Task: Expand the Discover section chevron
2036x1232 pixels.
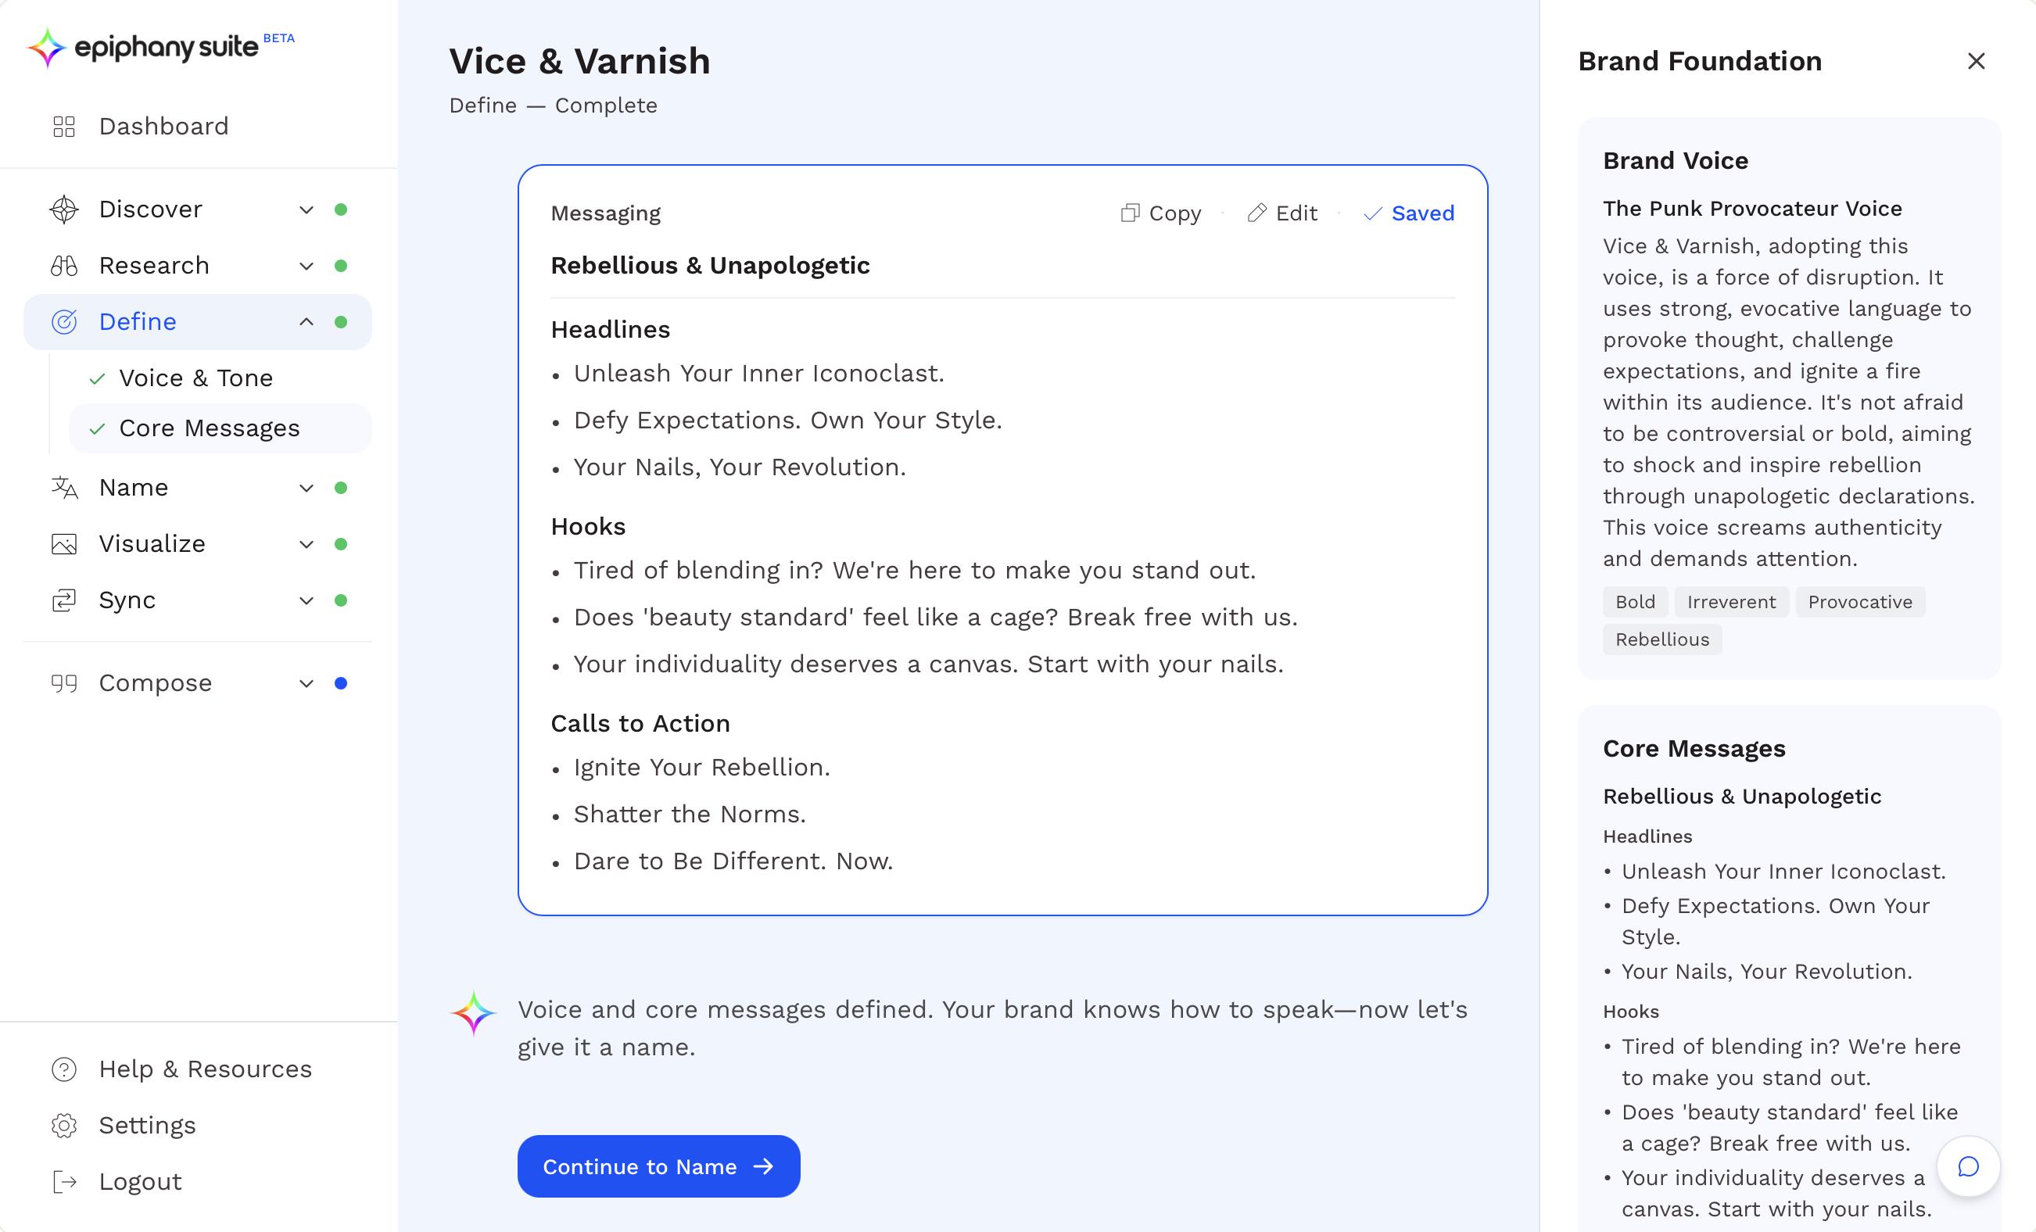Action: coord(306,210)
